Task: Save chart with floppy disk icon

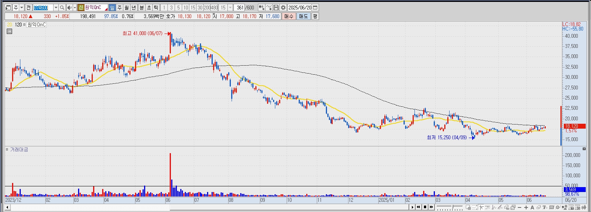Action: [276, 8]
